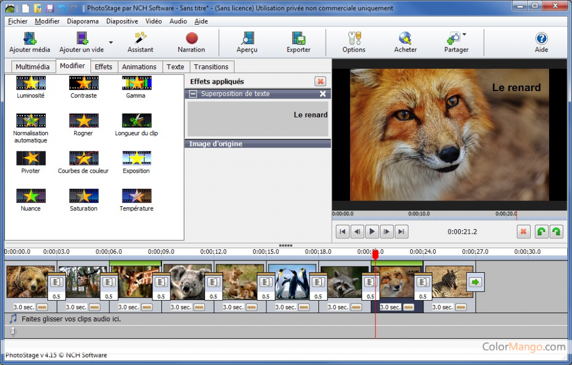
Task: Play the slideshow preview
Action: [371, 231]
